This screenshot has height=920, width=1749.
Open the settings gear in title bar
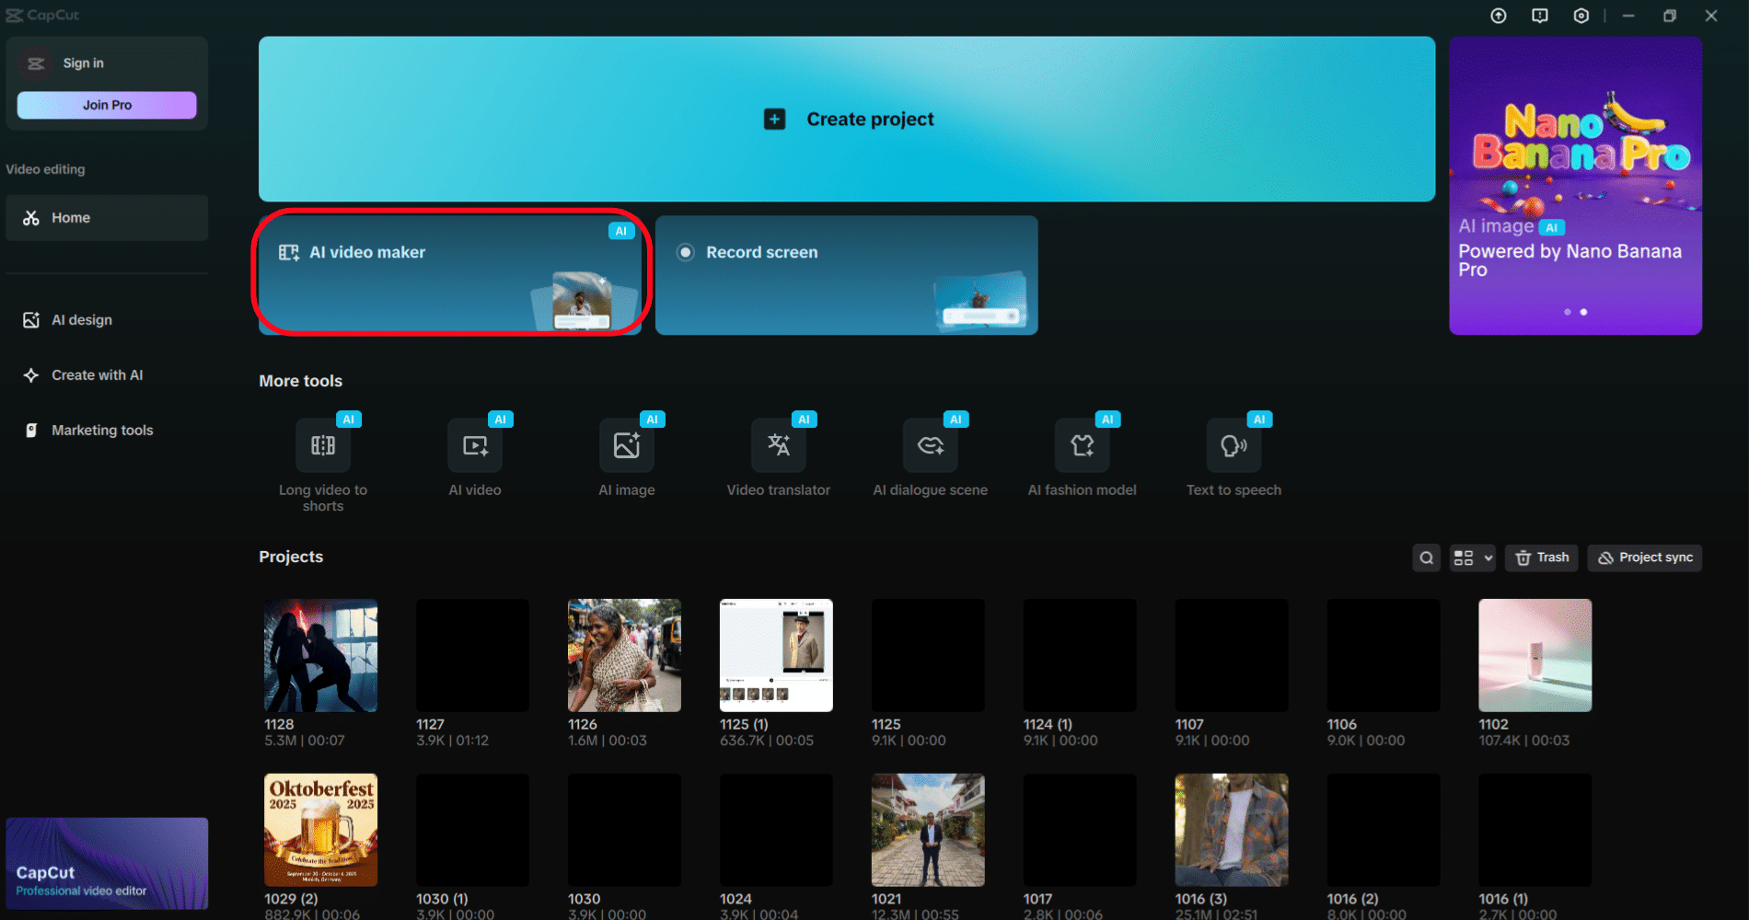click(x=1581, y=16)
